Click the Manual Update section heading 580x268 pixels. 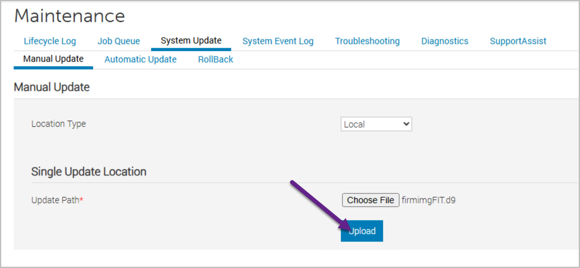point(52,87)
